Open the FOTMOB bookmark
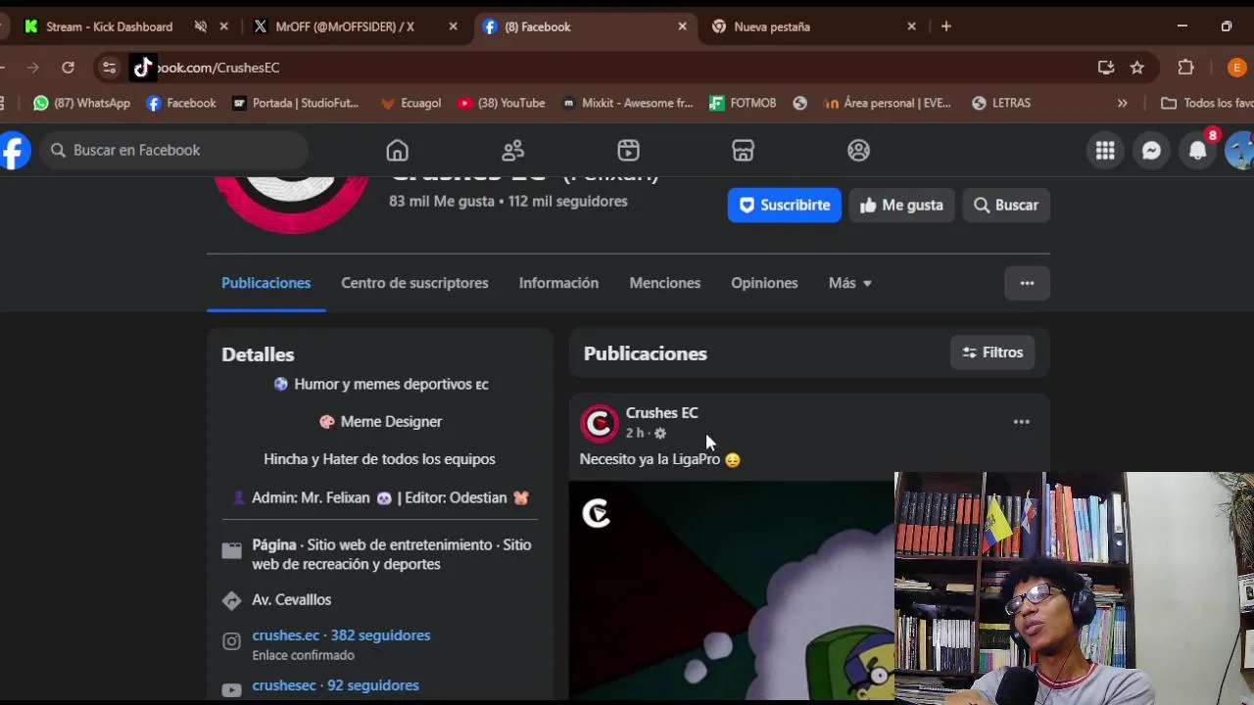 [x=743, y=103]
